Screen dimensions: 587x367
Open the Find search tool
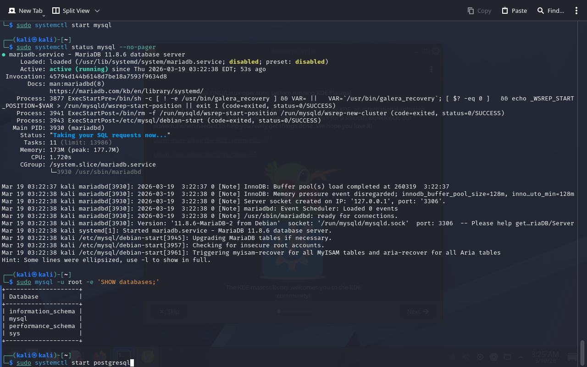point(550,11)
